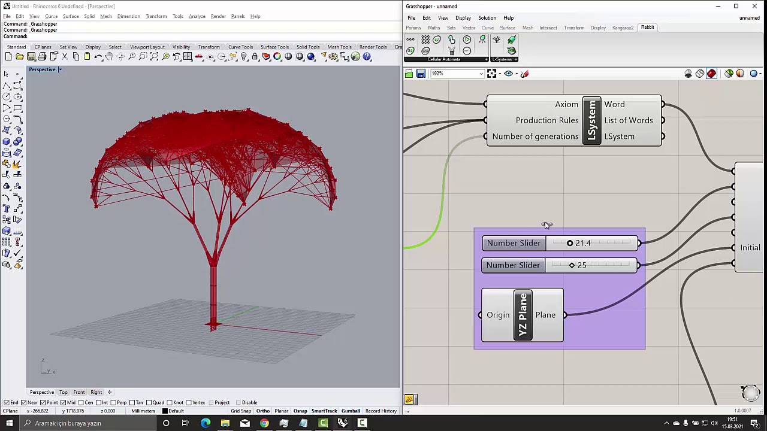Click the Grasshopper sketch brush icon
The height and width of the screenshot is (431, 767).
[x=525, y=74]
